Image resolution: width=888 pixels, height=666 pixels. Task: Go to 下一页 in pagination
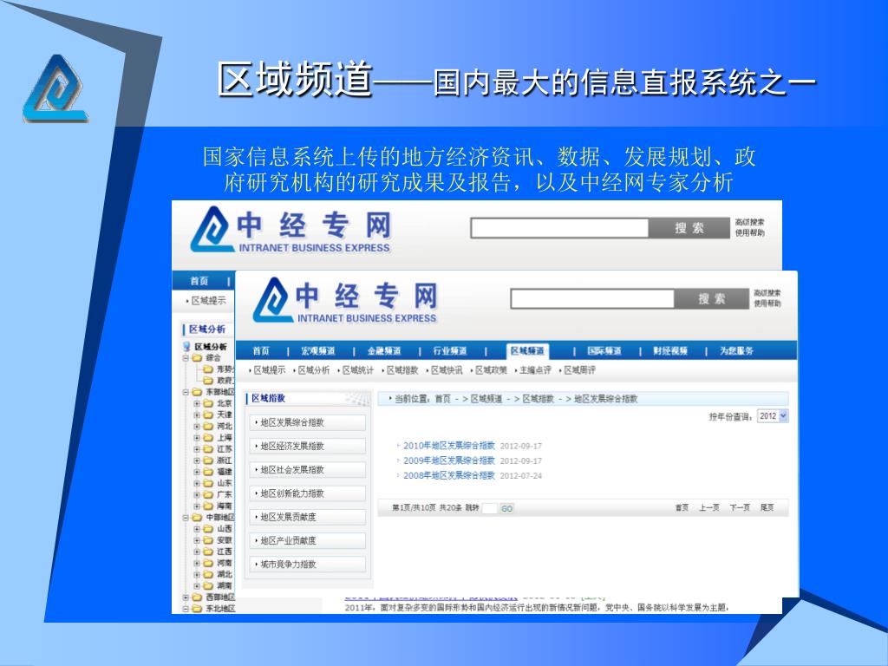click(x=740, y=508)
